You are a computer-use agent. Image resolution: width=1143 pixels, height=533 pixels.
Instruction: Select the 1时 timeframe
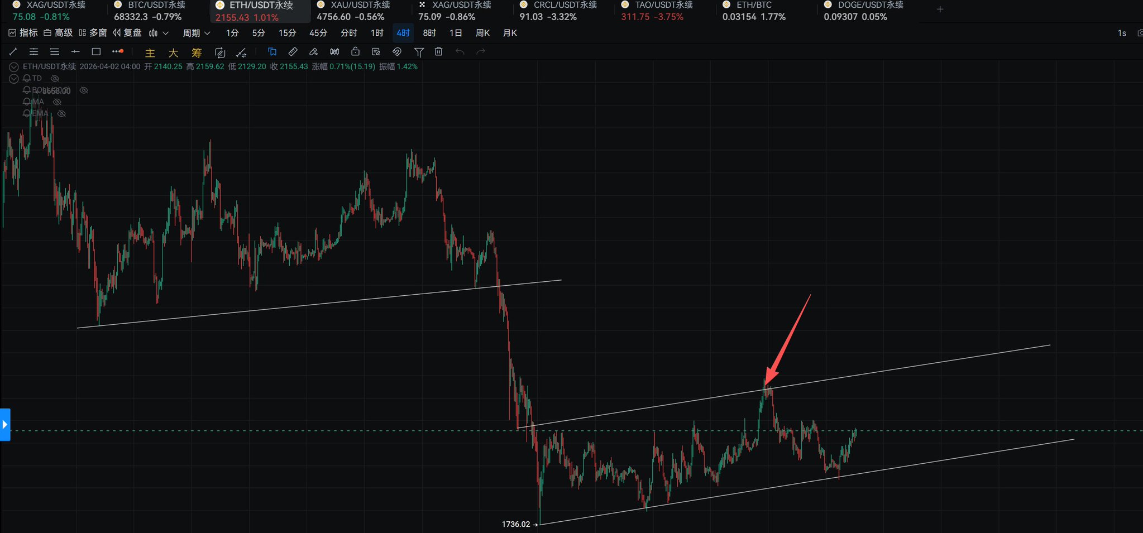[x=377, y=33]
